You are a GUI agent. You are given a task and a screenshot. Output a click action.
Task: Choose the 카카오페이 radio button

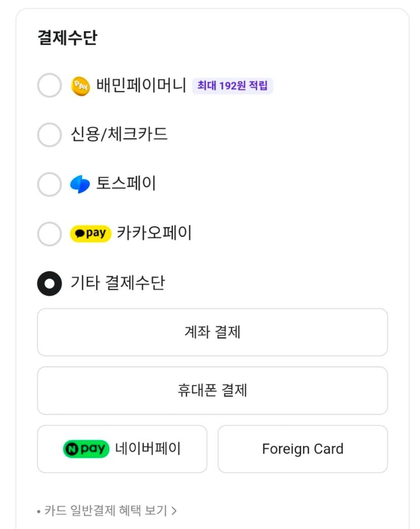pyautogui.click(x=49, y=233)
